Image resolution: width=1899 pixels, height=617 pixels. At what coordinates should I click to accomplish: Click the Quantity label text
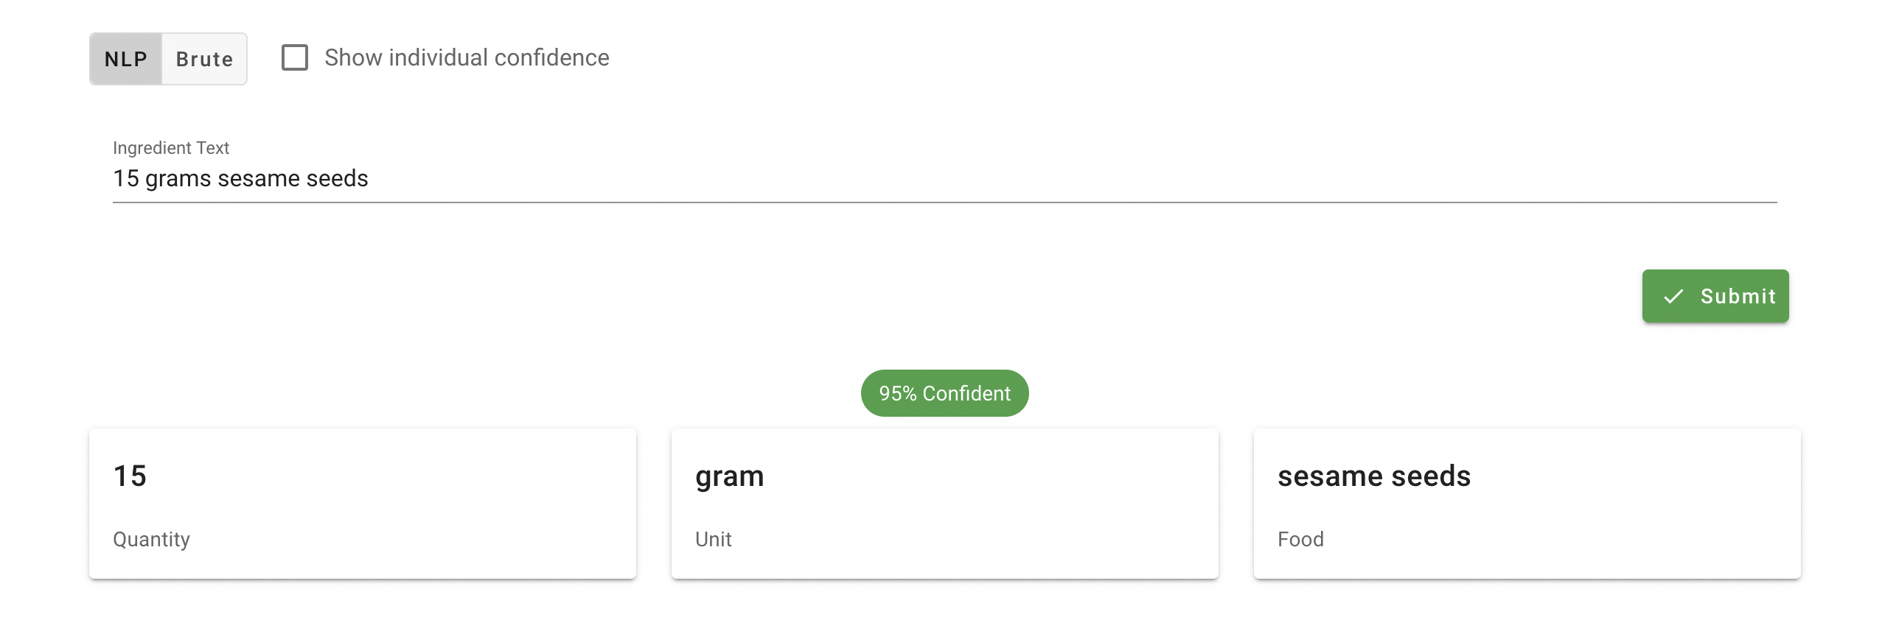150,539
